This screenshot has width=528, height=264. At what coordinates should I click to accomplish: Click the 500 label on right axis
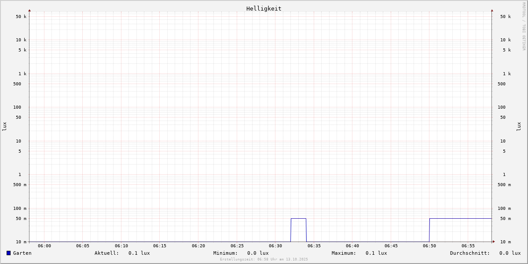pyautogui.click(x=502, y=84)
